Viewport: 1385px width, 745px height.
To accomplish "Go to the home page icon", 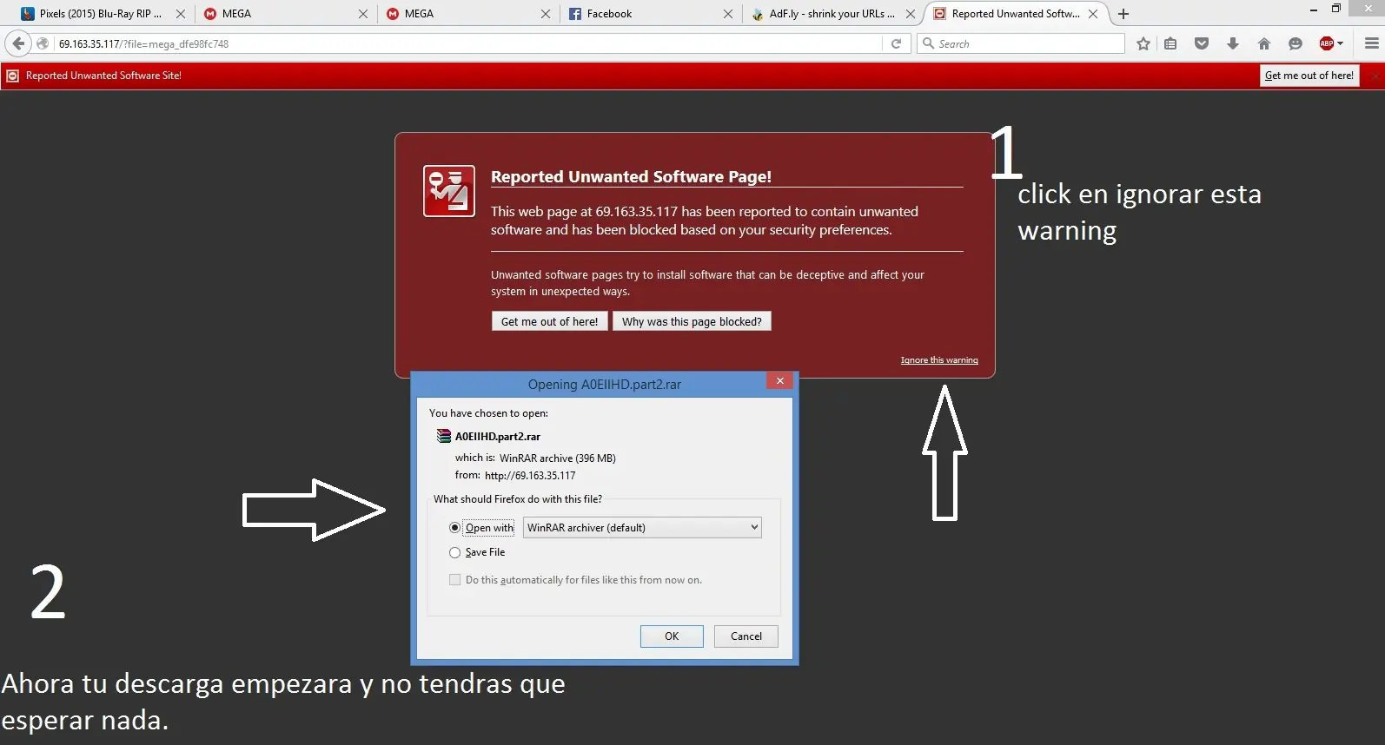I will 1264,43.
